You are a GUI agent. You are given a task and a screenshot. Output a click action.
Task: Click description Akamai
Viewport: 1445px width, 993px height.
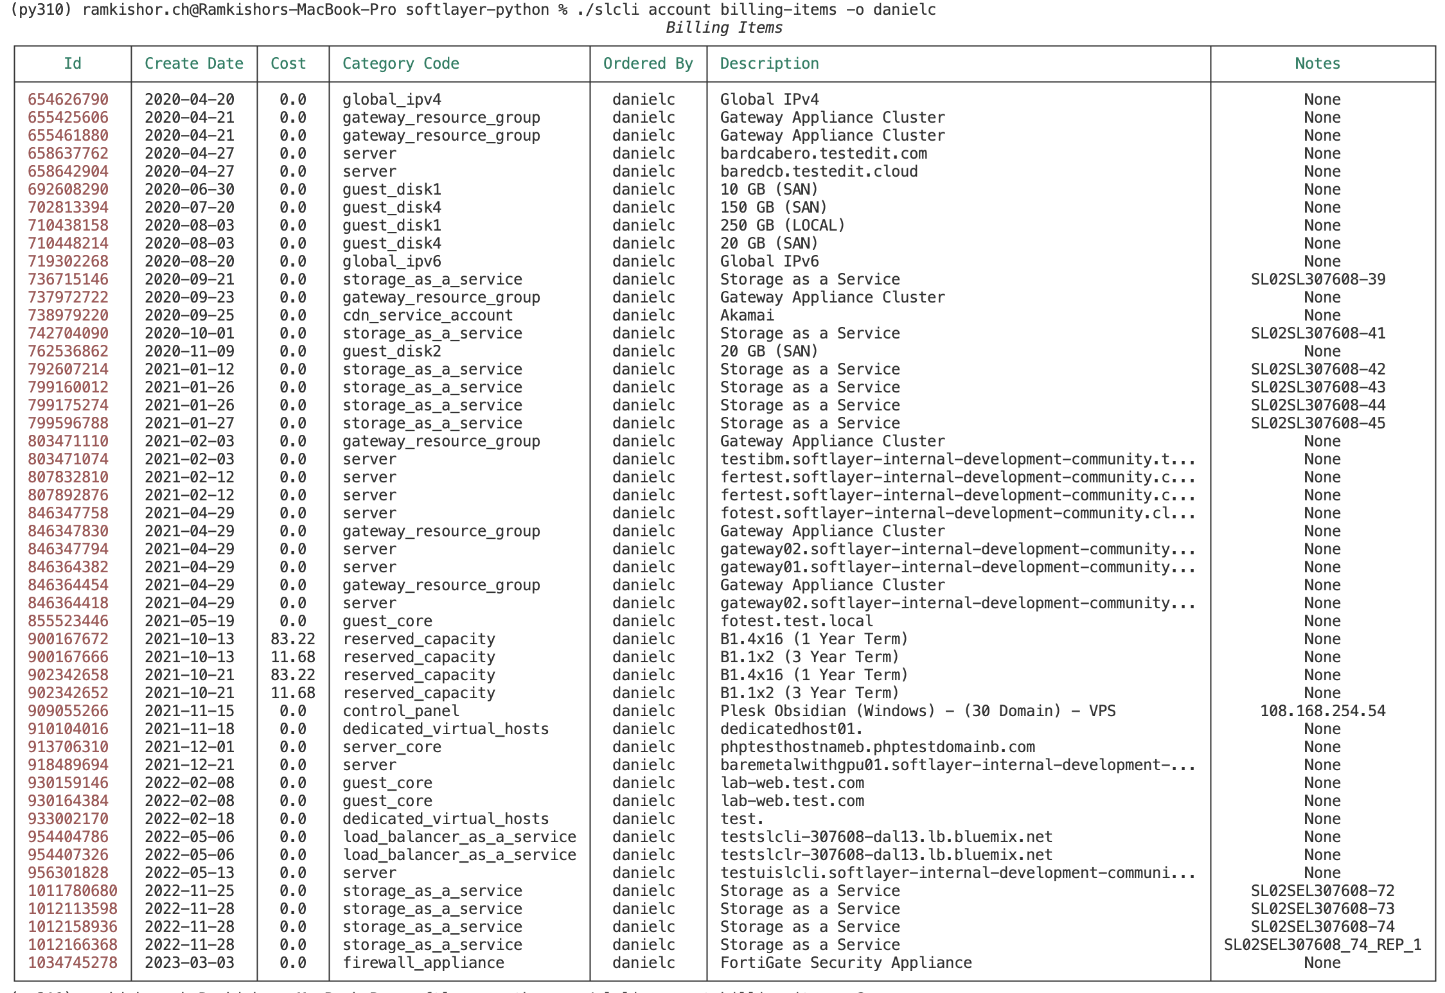747,315
